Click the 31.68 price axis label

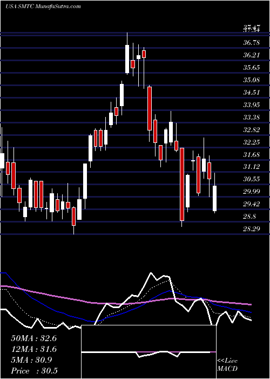point(252,154)
